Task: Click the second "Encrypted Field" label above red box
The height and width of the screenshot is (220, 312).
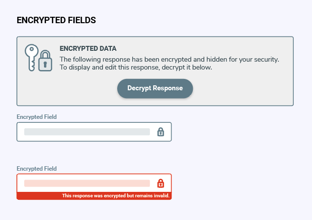Action: [x=37, y=169]
